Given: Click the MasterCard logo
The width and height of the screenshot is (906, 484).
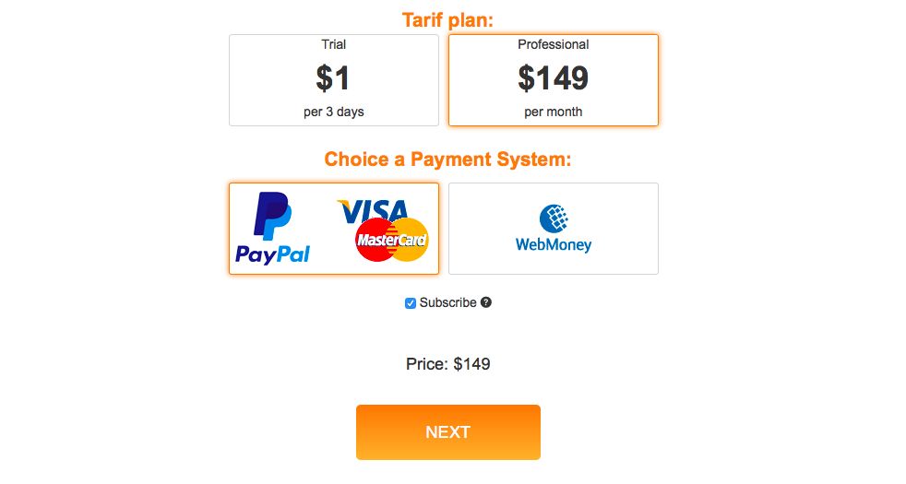Looking at the screenshot, I should coord(392,240).
